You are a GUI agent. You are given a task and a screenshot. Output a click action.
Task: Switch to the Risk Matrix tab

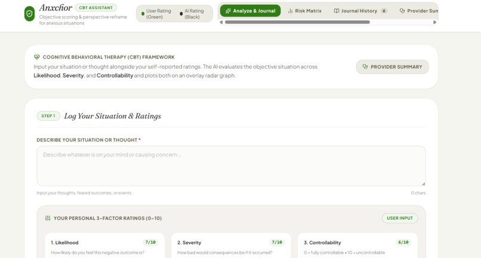click(304, 11)
